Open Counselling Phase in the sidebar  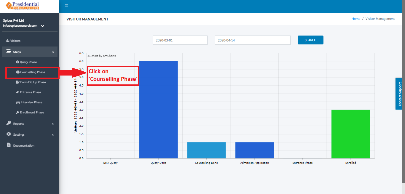point(30,72)
